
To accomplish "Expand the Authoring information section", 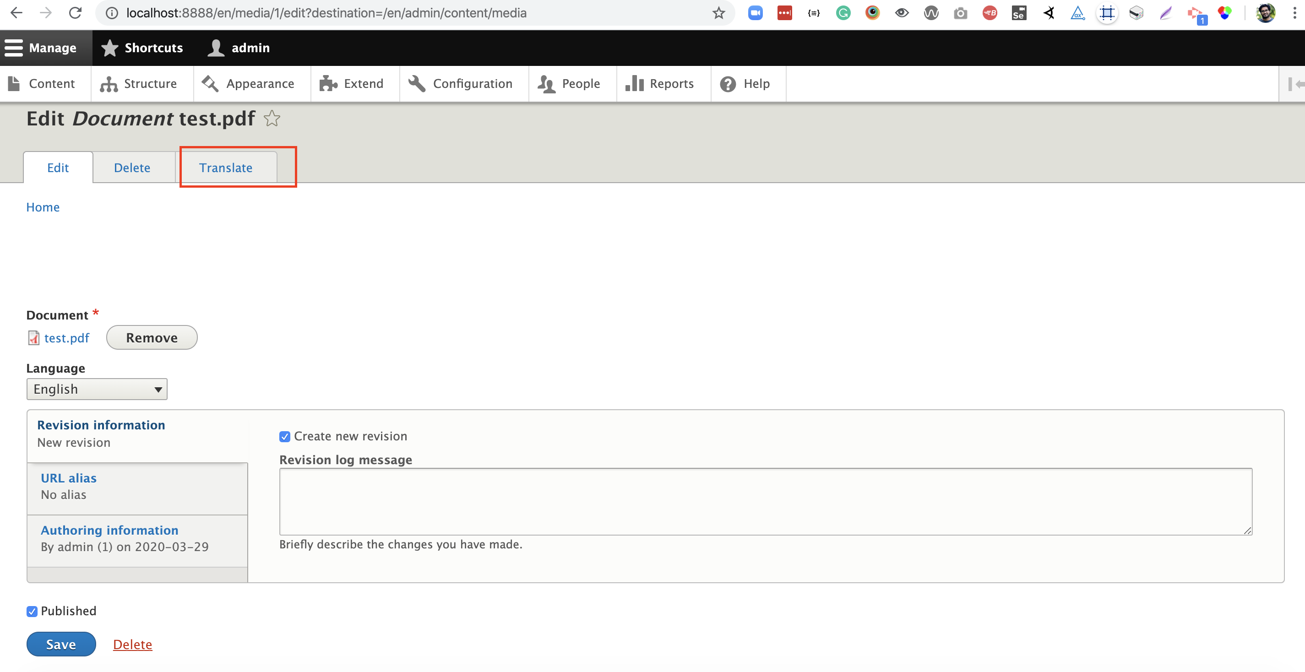I will 109,530.
